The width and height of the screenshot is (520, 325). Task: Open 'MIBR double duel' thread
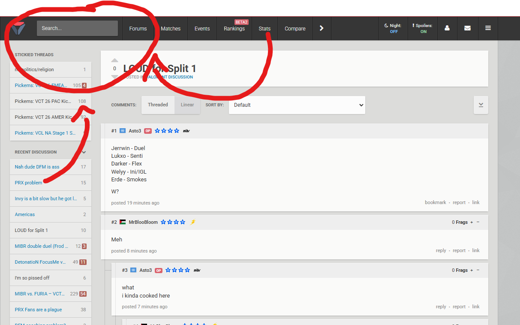coord(51,246)
